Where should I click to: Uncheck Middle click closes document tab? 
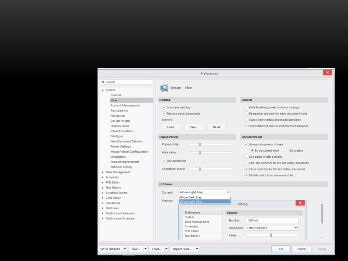coord(246,175)
